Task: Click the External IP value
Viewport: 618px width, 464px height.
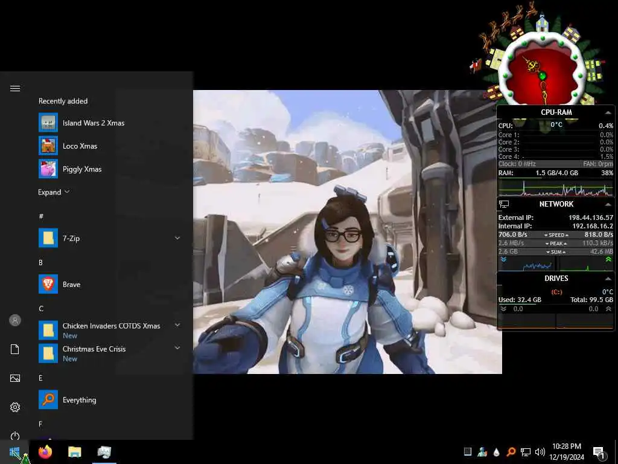Action: point(591,217)
